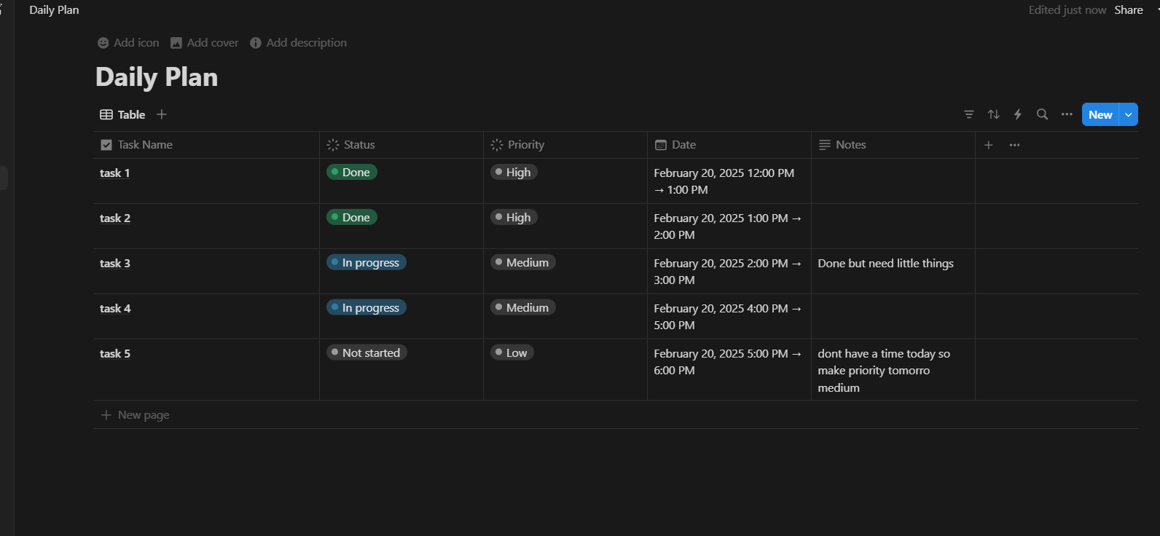The image size is (1160, 536).
Task: Open the column options three-dot icon after Notes
Action: 1014,145
